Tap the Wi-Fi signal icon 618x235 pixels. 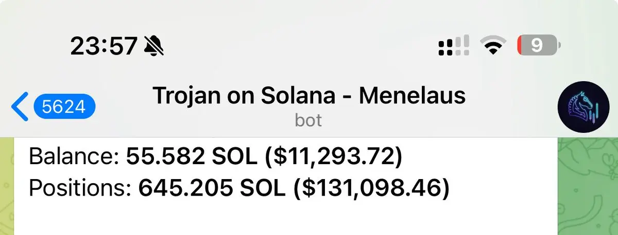click(x=492, y=46)
